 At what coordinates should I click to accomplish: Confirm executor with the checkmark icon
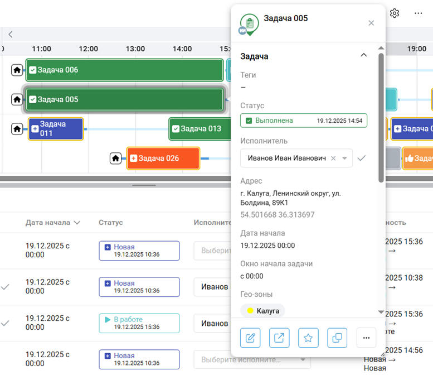click(362, 158)
